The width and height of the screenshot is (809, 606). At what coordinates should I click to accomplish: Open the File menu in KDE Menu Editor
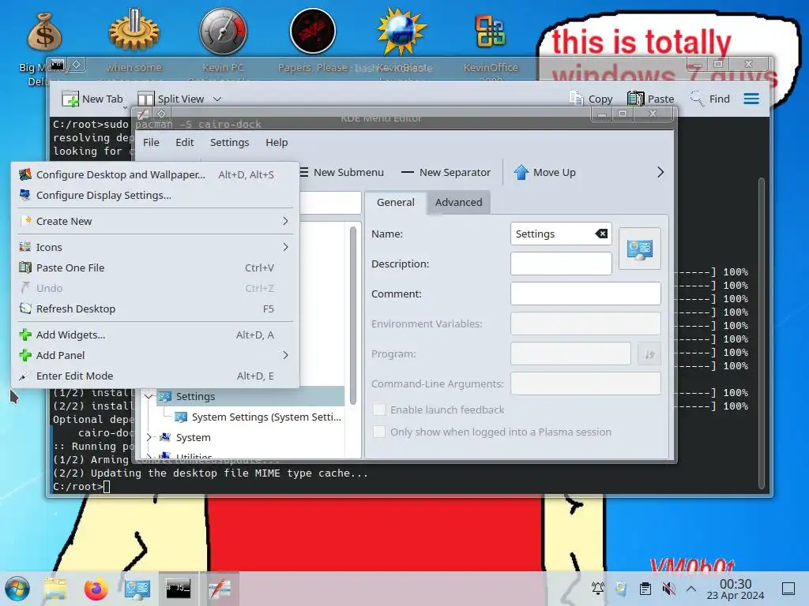coord(151,142)
